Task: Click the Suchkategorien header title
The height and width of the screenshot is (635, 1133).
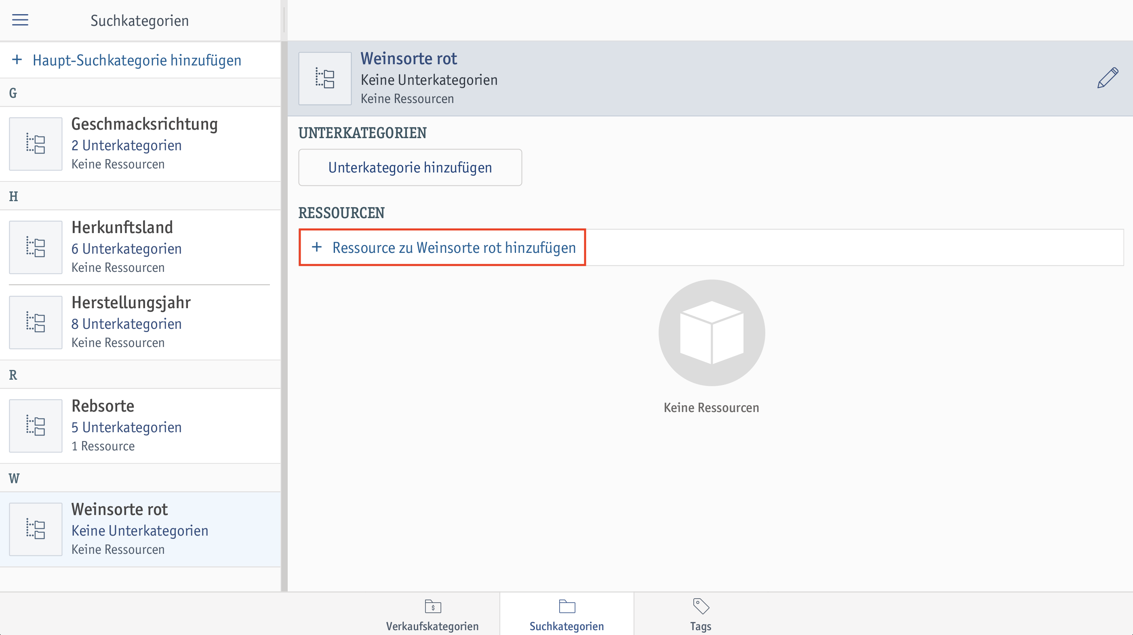Action: click(x=139, y=21)
